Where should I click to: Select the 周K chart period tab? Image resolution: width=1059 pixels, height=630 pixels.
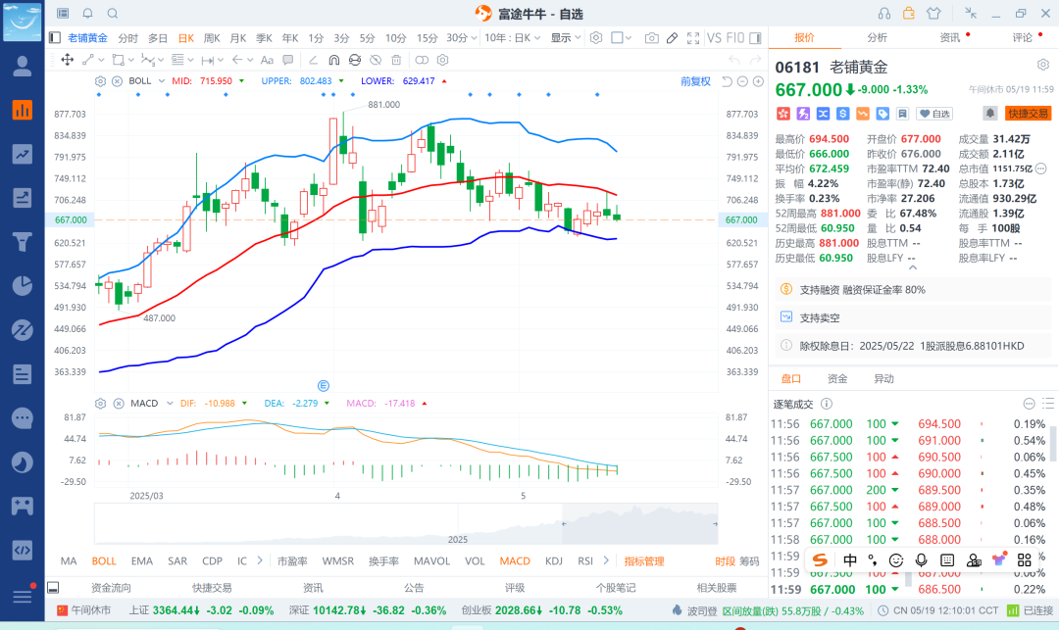(x=212, y=38)
